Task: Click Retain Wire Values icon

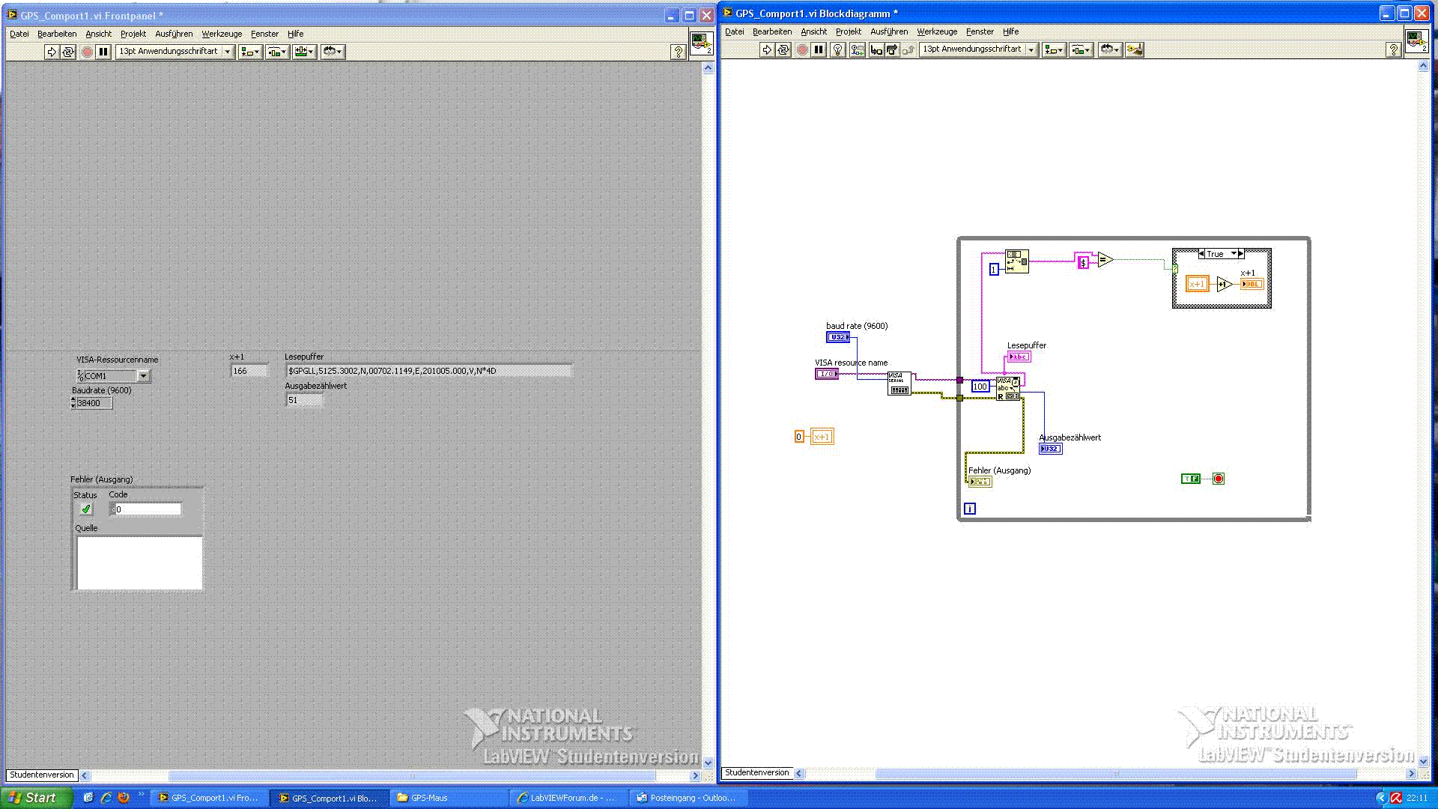Action: click(857, 49)
